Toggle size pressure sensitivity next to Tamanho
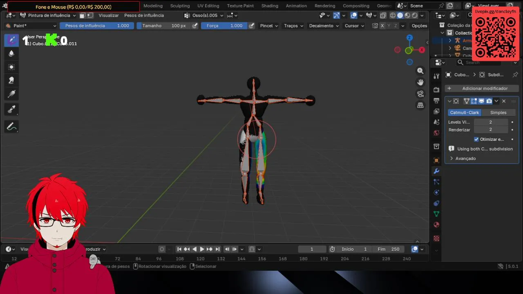Screen dimensions: 523x294 click(x=195, y=26)
